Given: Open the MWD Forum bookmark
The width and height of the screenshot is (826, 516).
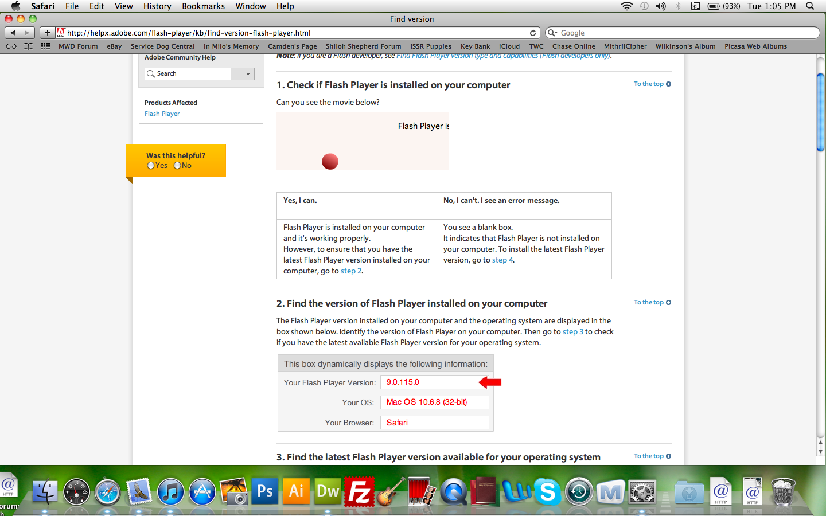Looking at the screenshot, I should (78, 46).
